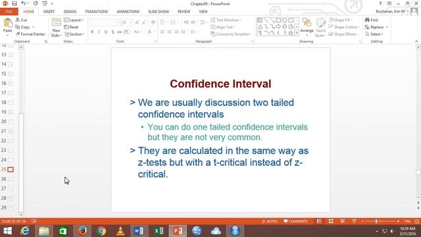Viewport: 421px width, 237px height.
Task: Open Shape Outline options
Action: coord(344,27)
